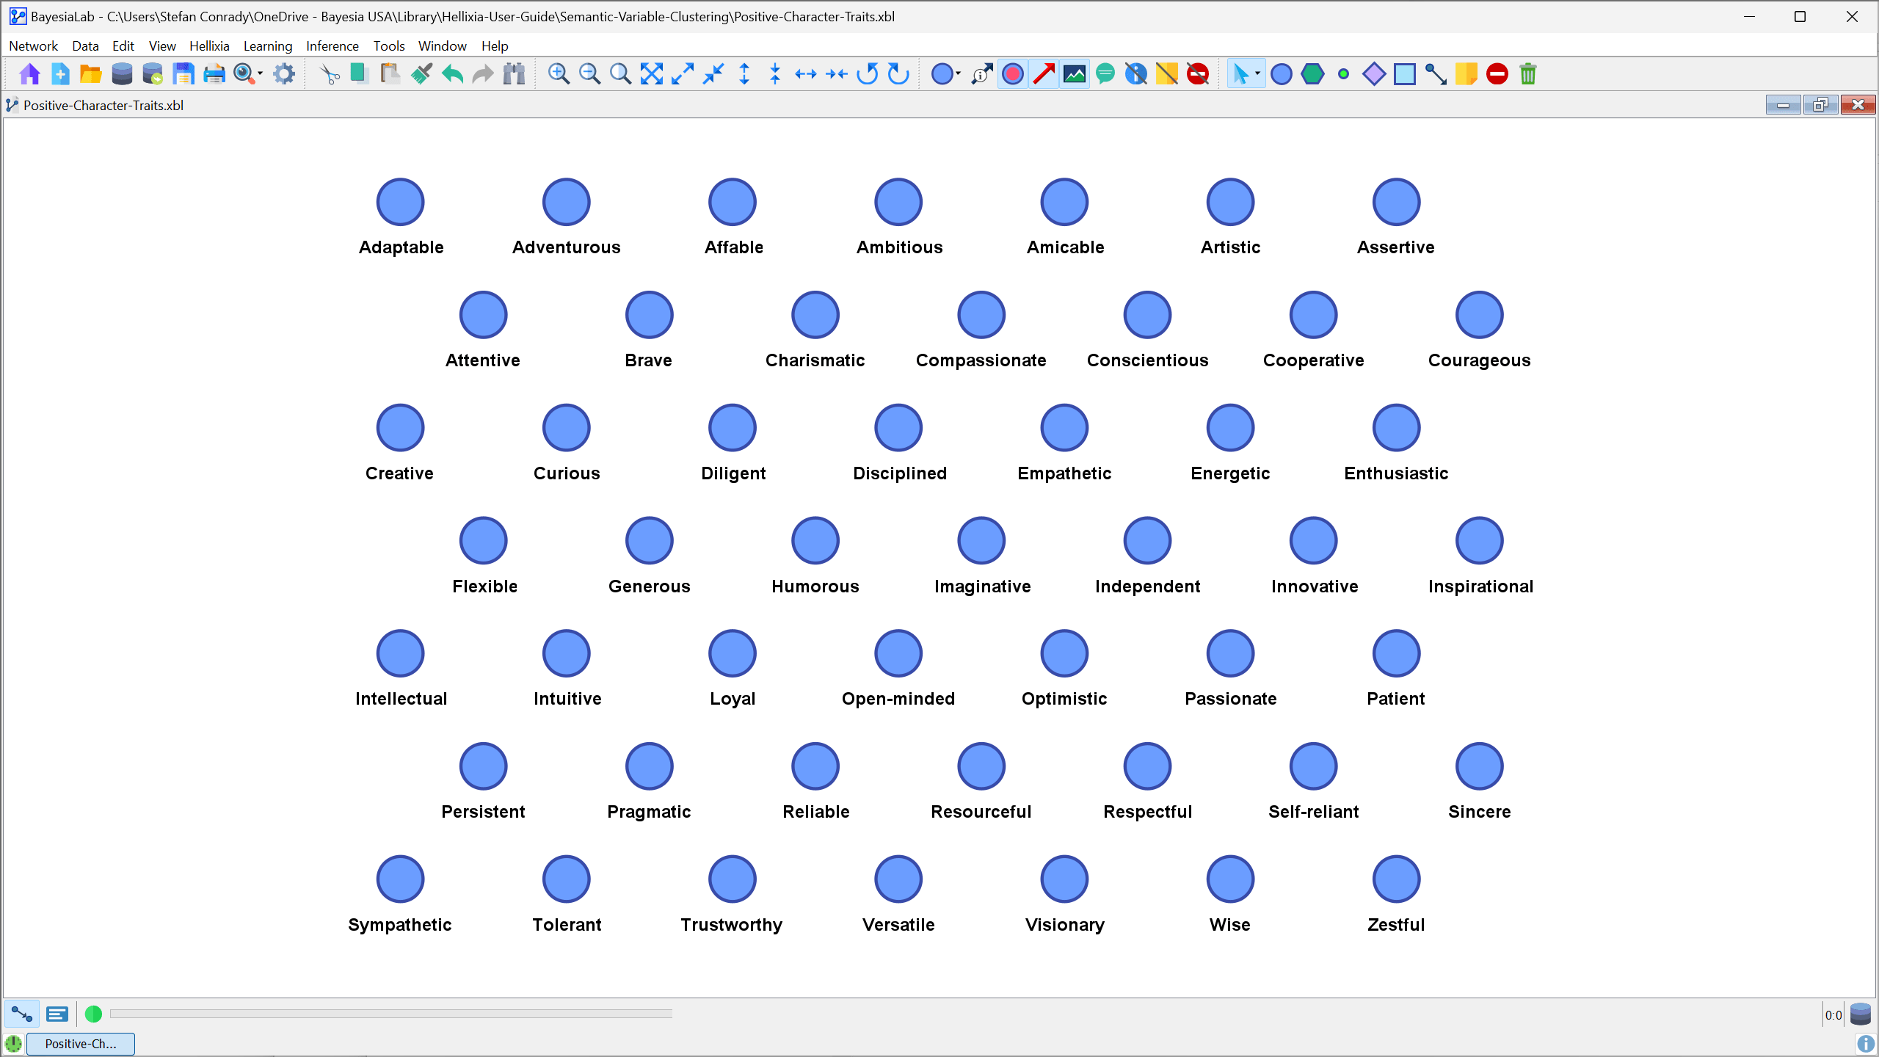This screenshot has height=1057, width=1879.
Task: Open the Hellixia menu
Action: coord(209,46)
